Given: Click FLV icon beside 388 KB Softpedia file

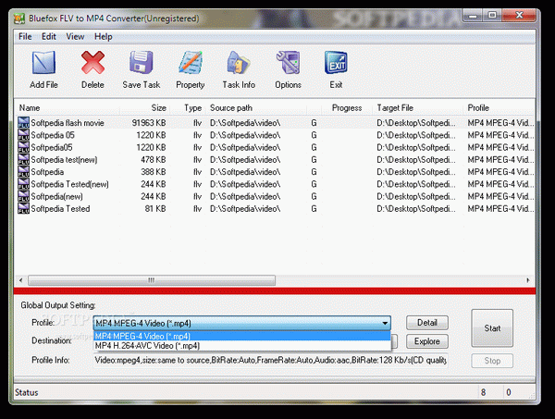Looking at the screenshot, I should (x=23, y=172).
